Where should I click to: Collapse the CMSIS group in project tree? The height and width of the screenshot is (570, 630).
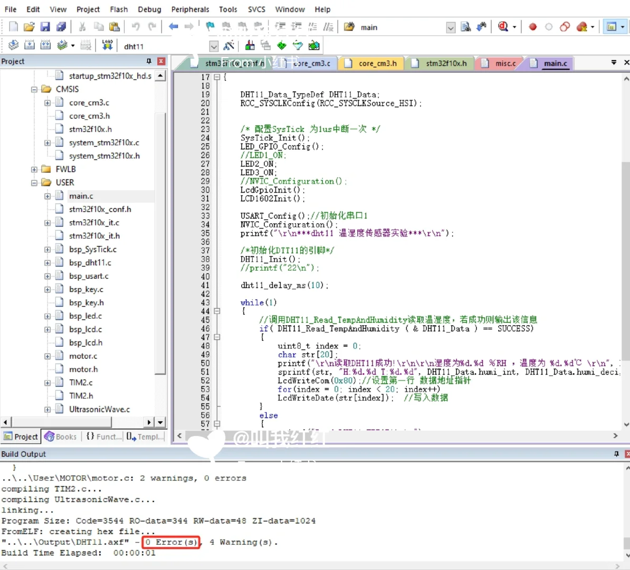click(34, 89)
